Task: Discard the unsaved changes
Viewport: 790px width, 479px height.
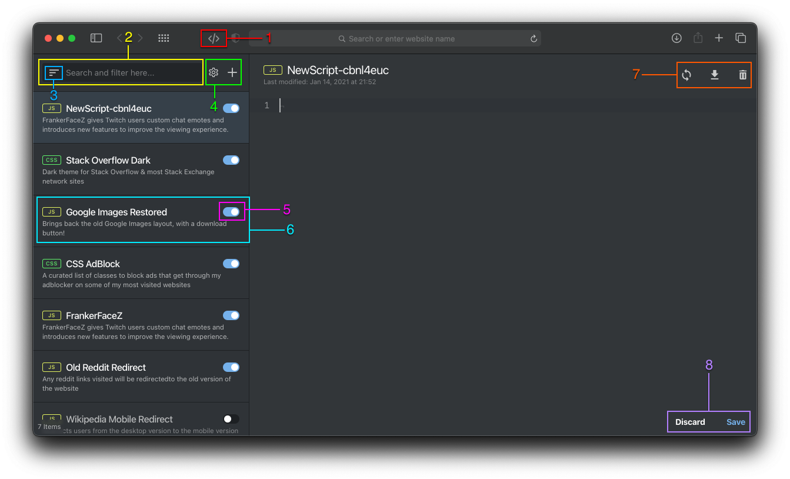Action: point(690,421)
